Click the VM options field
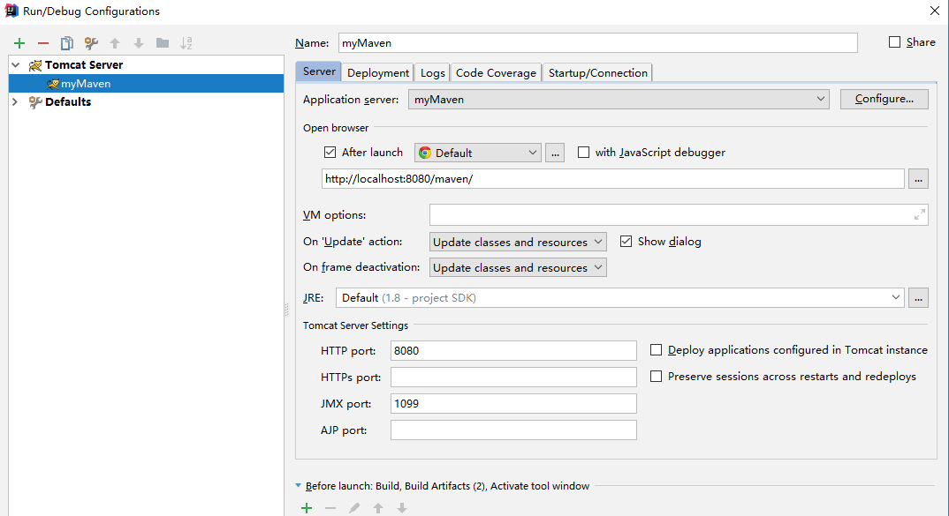Image resolution: width=949 pixels, height=516 pixels. [679, 214]
